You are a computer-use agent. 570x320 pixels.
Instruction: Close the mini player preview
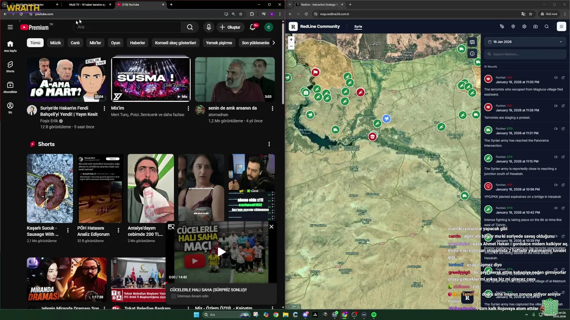coord(271,227)
